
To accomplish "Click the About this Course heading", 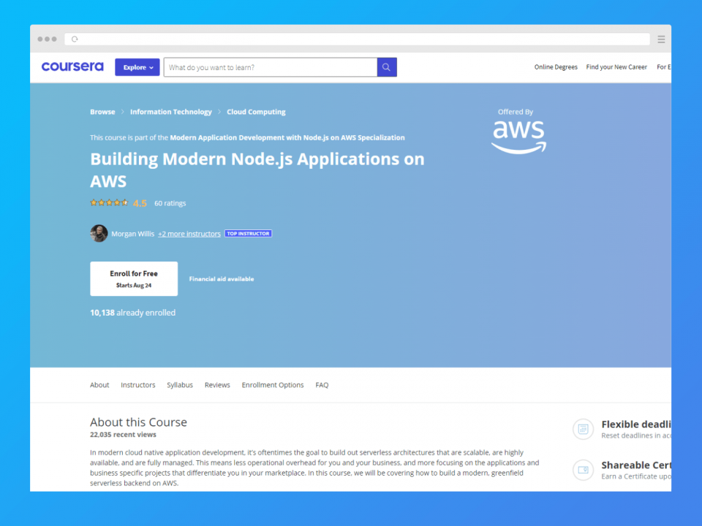I will (138, 422).
